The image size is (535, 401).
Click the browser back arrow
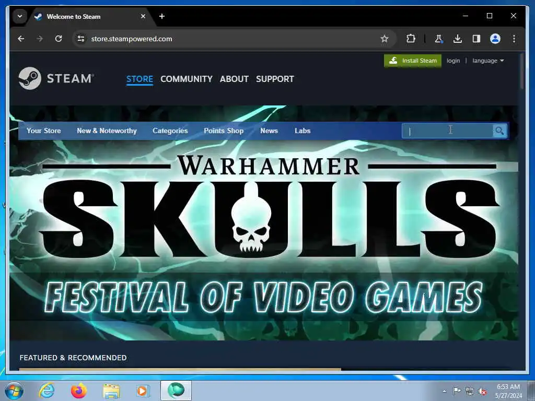[21, 39]
